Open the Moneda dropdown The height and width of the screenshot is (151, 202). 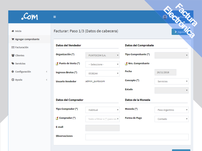pyautogui.click(x=172, y=110)
